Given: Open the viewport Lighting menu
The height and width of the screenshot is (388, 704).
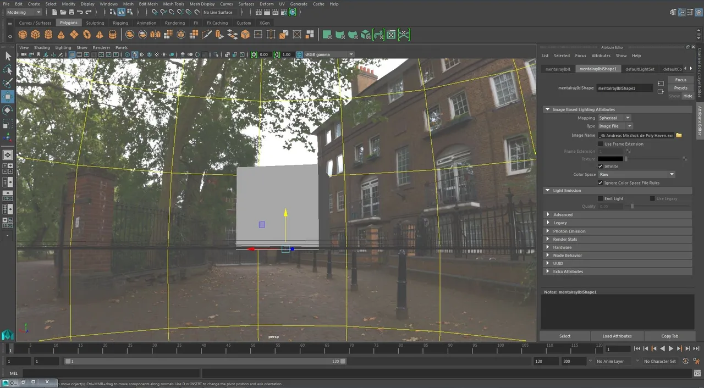Looking at the screenshot, I should pyautogui.click(x=63, y=48).
